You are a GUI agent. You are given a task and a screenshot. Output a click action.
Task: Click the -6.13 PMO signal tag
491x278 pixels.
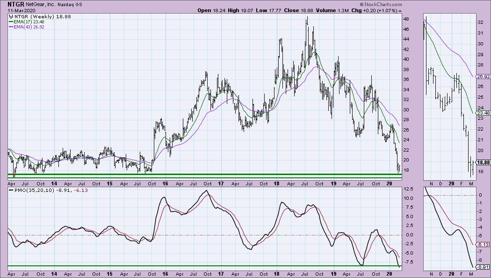(483, 244)
